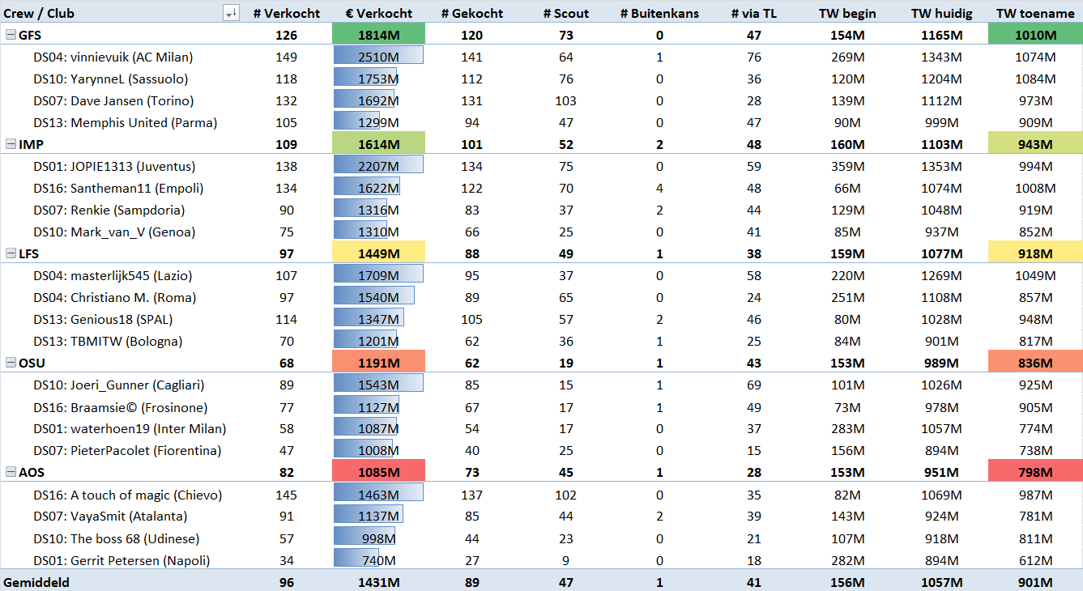Click the Gemiddeld total row label
Viewport: 1083px width, 591px height.
point(36,582)
